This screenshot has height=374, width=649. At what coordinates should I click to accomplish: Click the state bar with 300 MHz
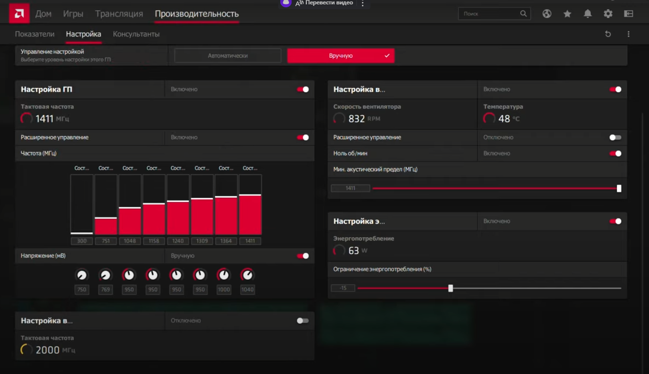[82, 205]
